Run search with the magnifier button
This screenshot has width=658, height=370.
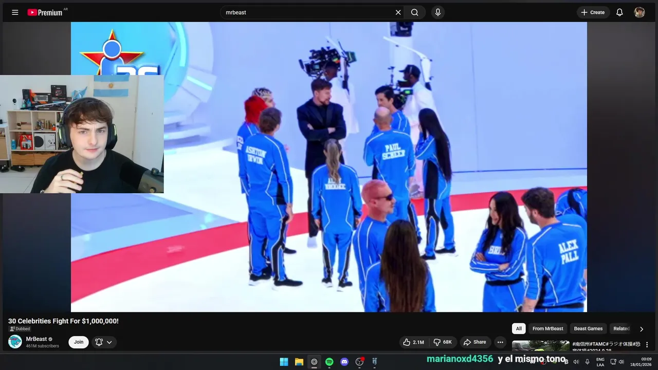point(415,12)
